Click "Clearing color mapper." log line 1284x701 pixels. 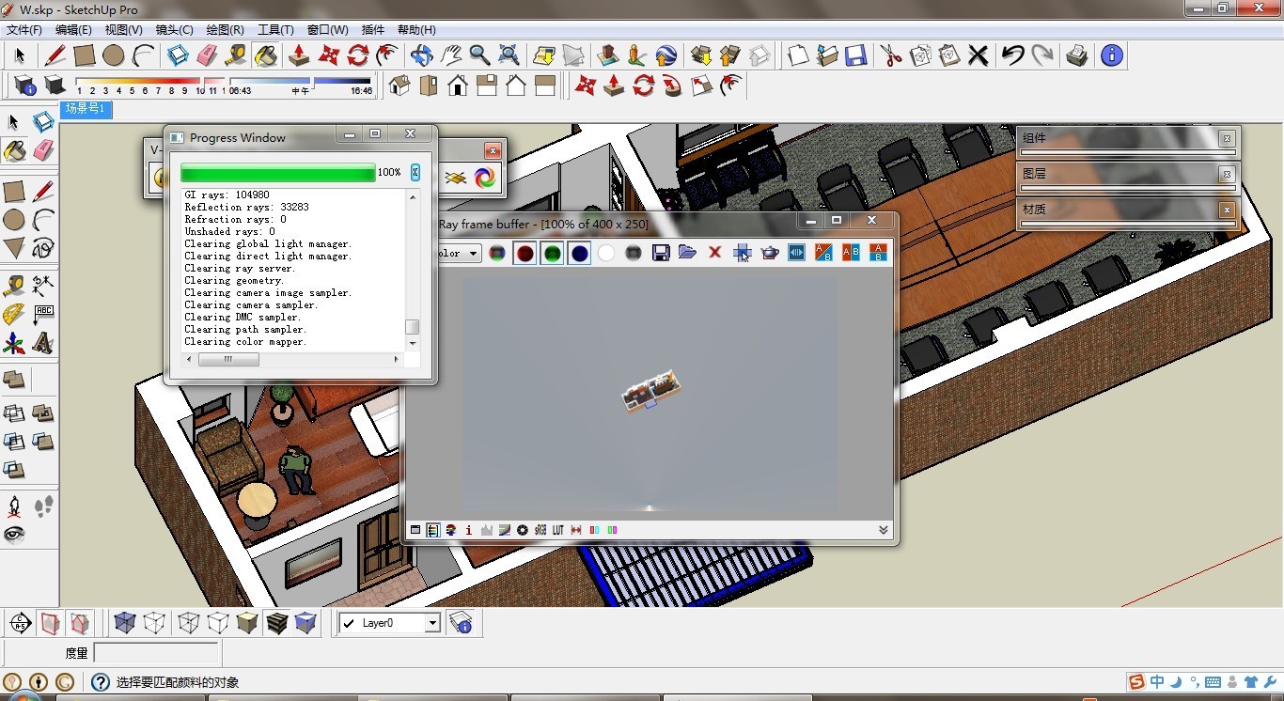tap(245, 342)
